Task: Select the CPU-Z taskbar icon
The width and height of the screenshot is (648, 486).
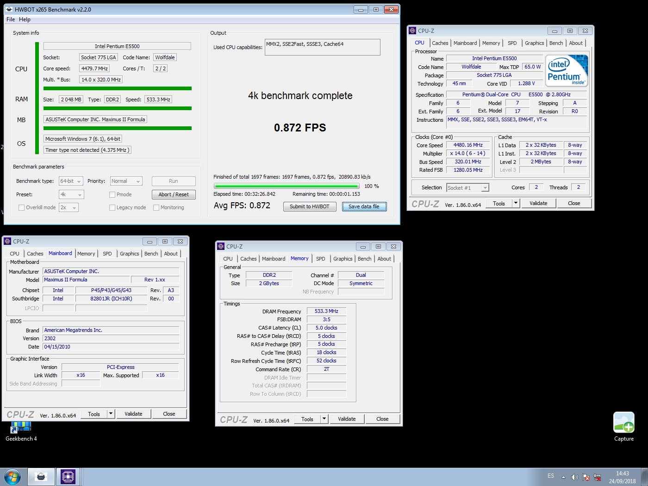Action: (68, 477)
